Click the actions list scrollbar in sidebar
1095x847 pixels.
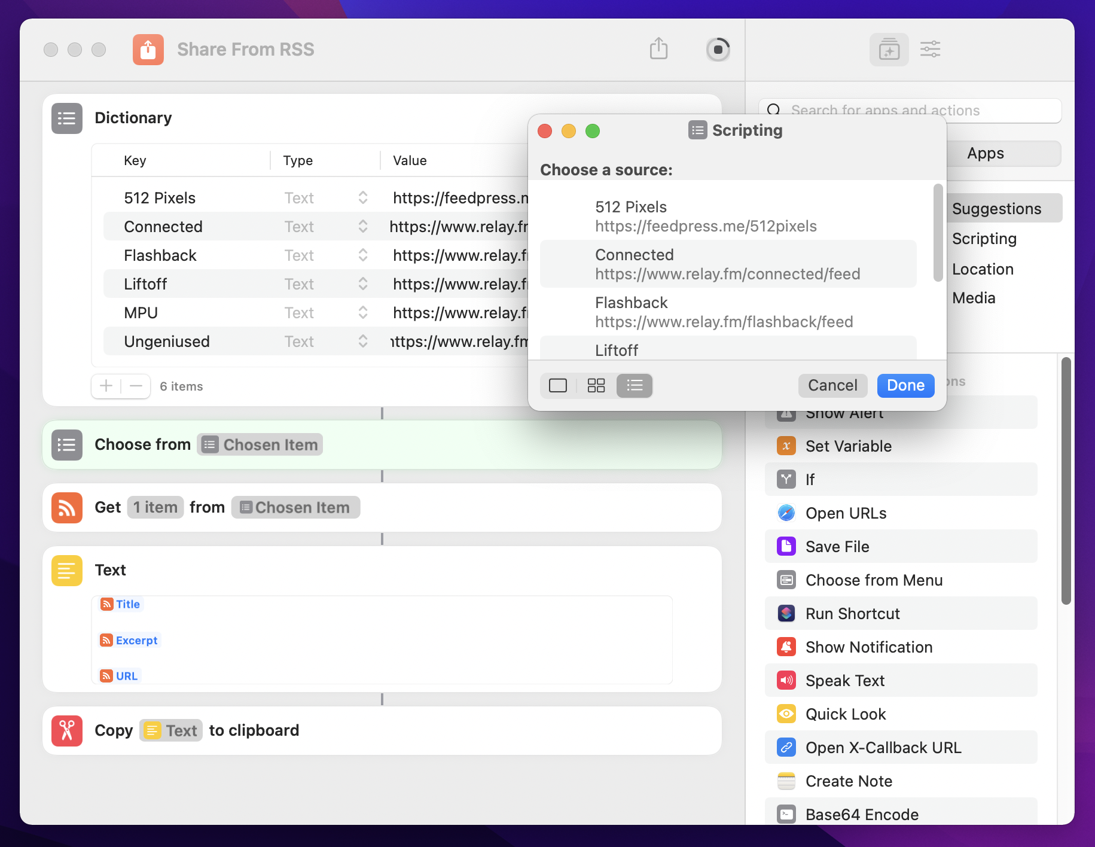1066,481
